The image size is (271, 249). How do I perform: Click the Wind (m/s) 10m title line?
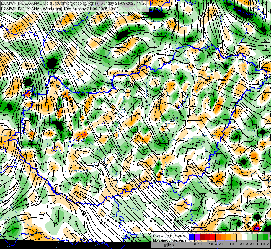point(60,9)
